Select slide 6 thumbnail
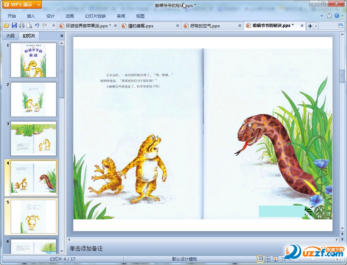Image resolution: width=347 pixels, height=265 pixels. tap(34, 246)
